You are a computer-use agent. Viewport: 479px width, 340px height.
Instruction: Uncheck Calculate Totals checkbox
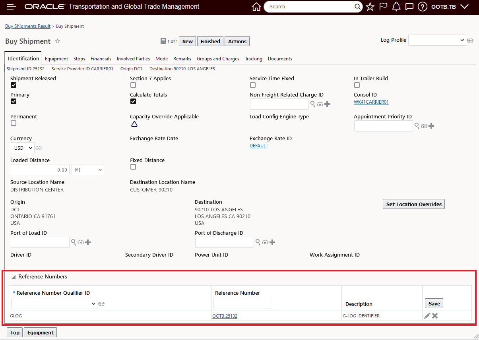(133, 101)
